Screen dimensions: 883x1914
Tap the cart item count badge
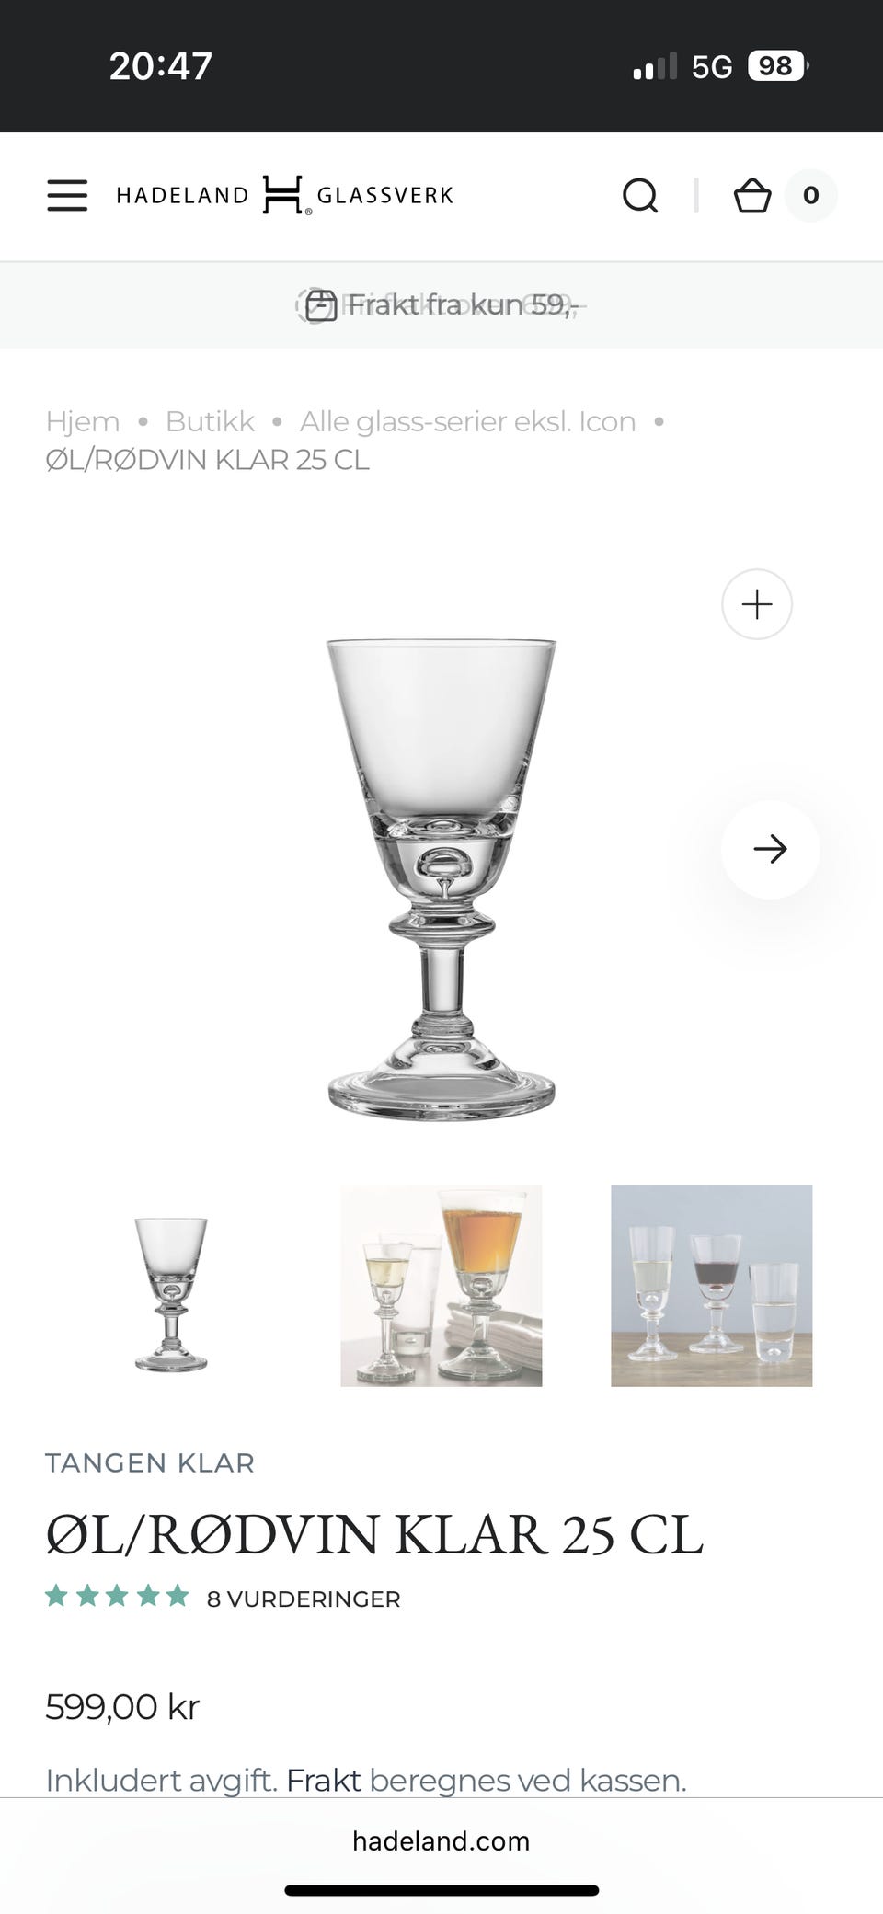[810, 195]
